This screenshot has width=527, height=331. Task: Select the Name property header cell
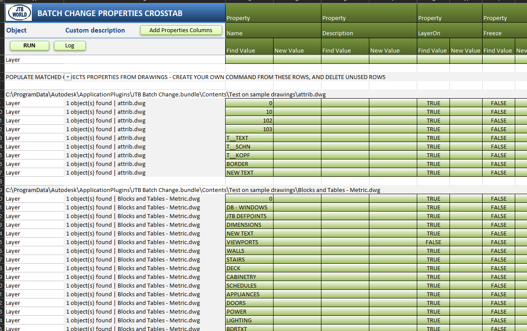click(273, 30)
